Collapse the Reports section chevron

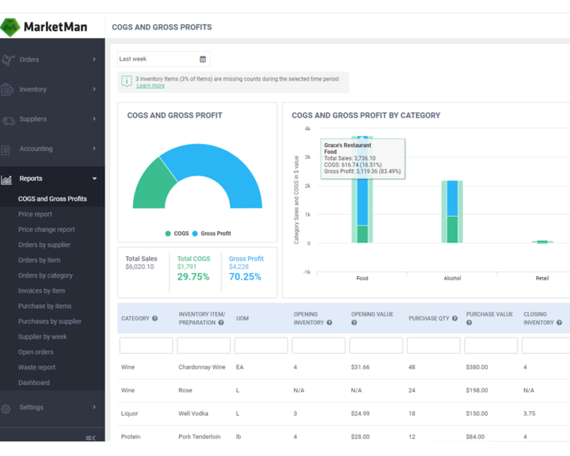point(94,178)
